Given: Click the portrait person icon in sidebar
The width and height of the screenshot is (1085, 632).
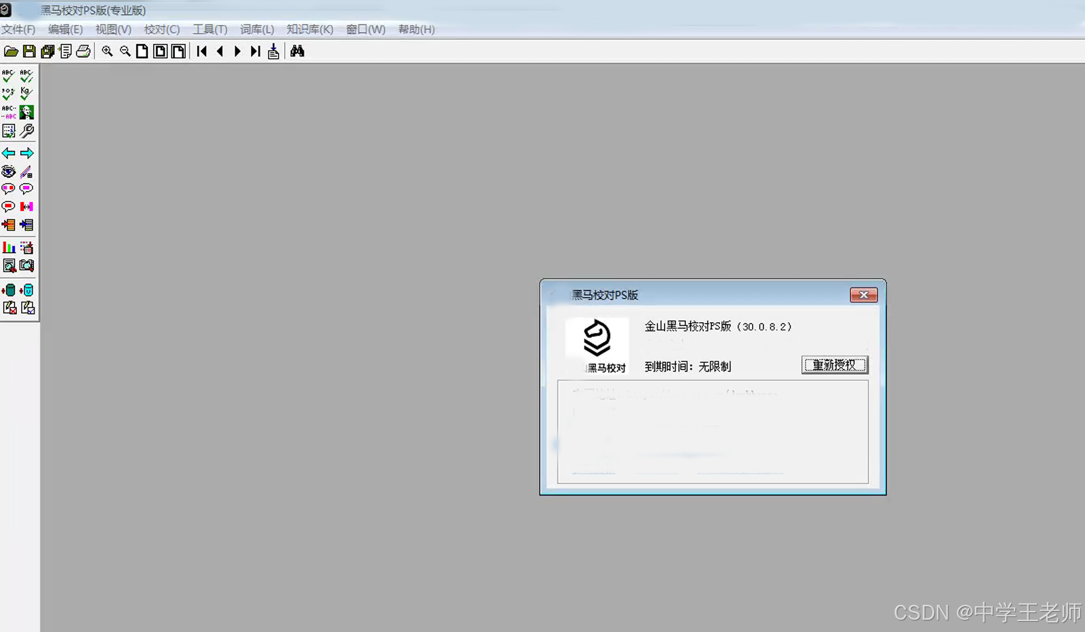Looking at the screenshot, I should pyautogui.click(x=26, y=112).
